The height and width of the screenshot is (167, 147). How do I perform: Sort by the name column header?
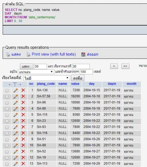(x=63, y=84)
